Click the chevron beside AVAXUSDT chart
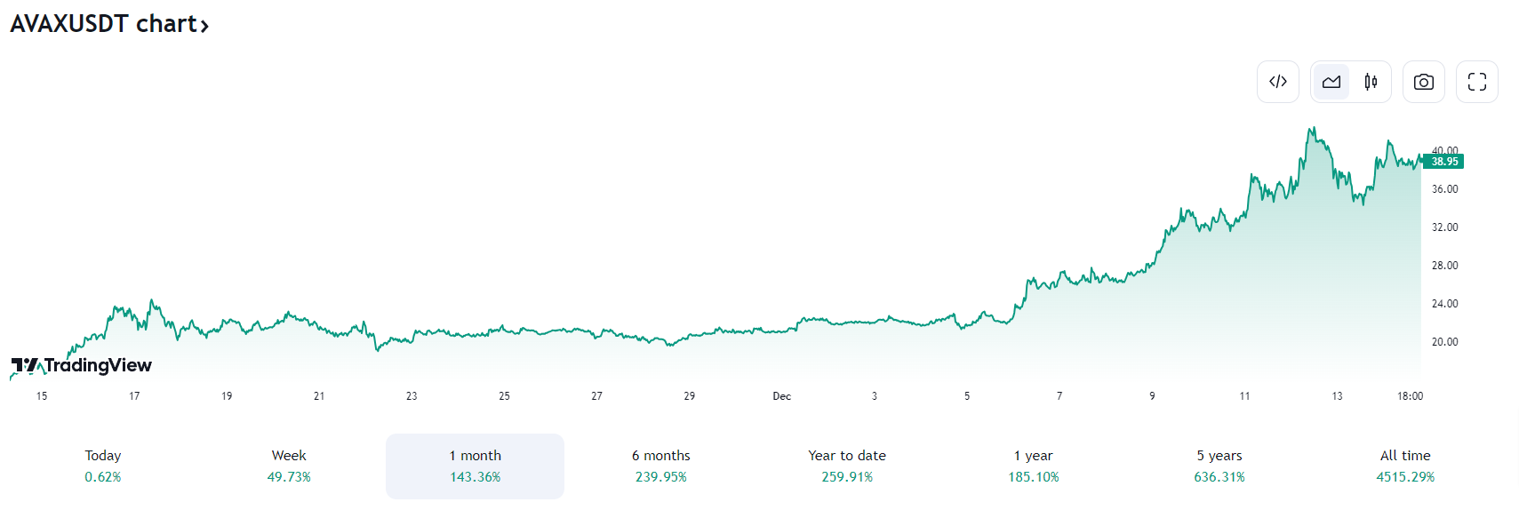 [x=204, y=26]
